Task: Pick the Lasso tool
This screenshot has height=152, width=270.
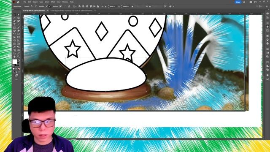Action: pos(19,18)
